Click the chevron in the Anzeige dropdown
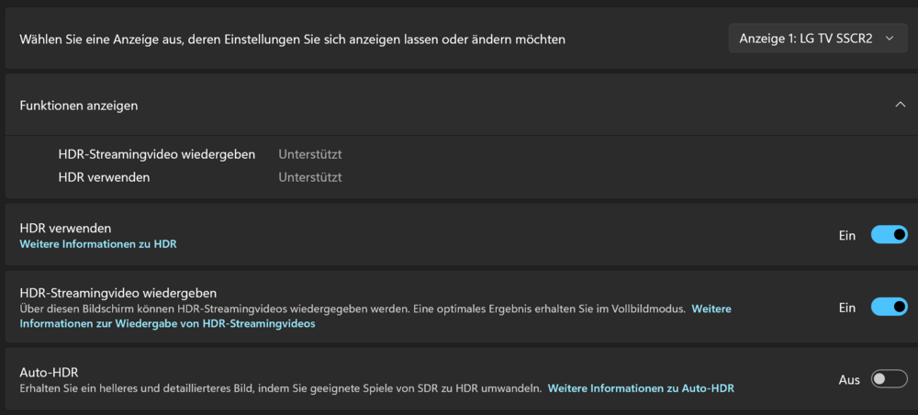The height and width of the screenshot is (415, 918). (x=889, y=38)
